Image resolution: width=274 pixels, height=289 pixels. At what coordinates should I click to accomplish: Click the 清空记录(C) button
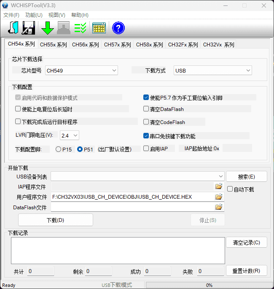coord(247,242)
